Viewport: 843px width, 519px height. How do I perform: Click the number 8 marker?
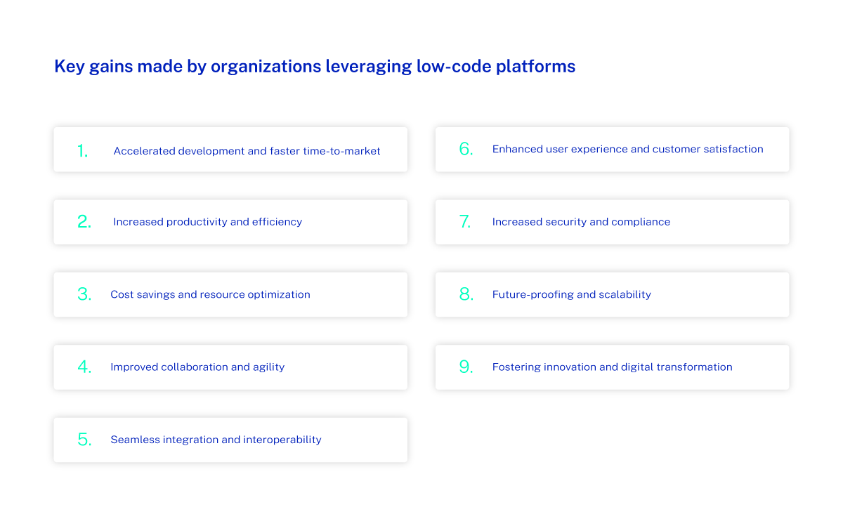point(464,294)
